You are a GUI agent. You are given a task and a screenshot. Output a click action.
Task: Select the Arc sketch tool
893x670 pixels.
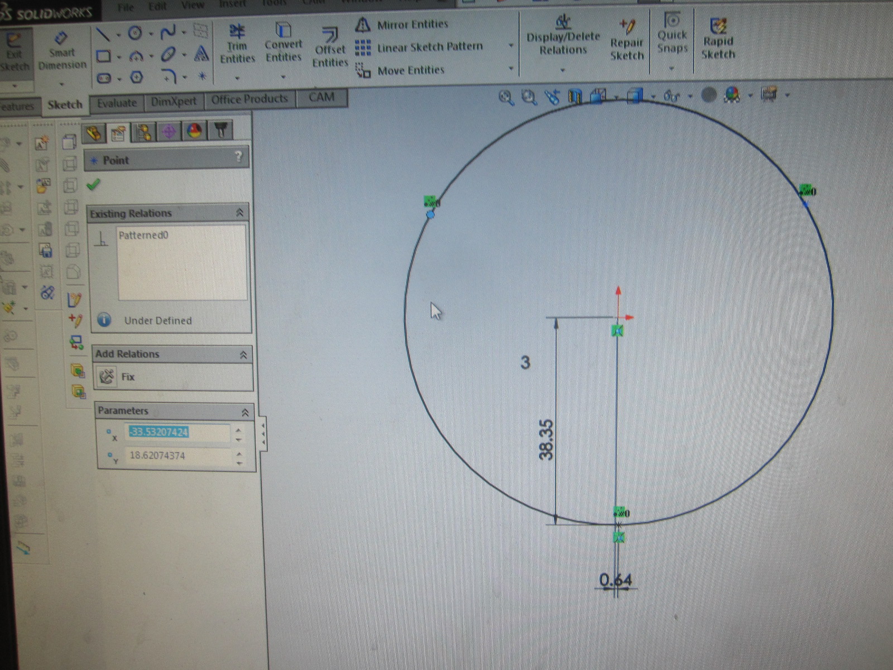tap(136, 56)
